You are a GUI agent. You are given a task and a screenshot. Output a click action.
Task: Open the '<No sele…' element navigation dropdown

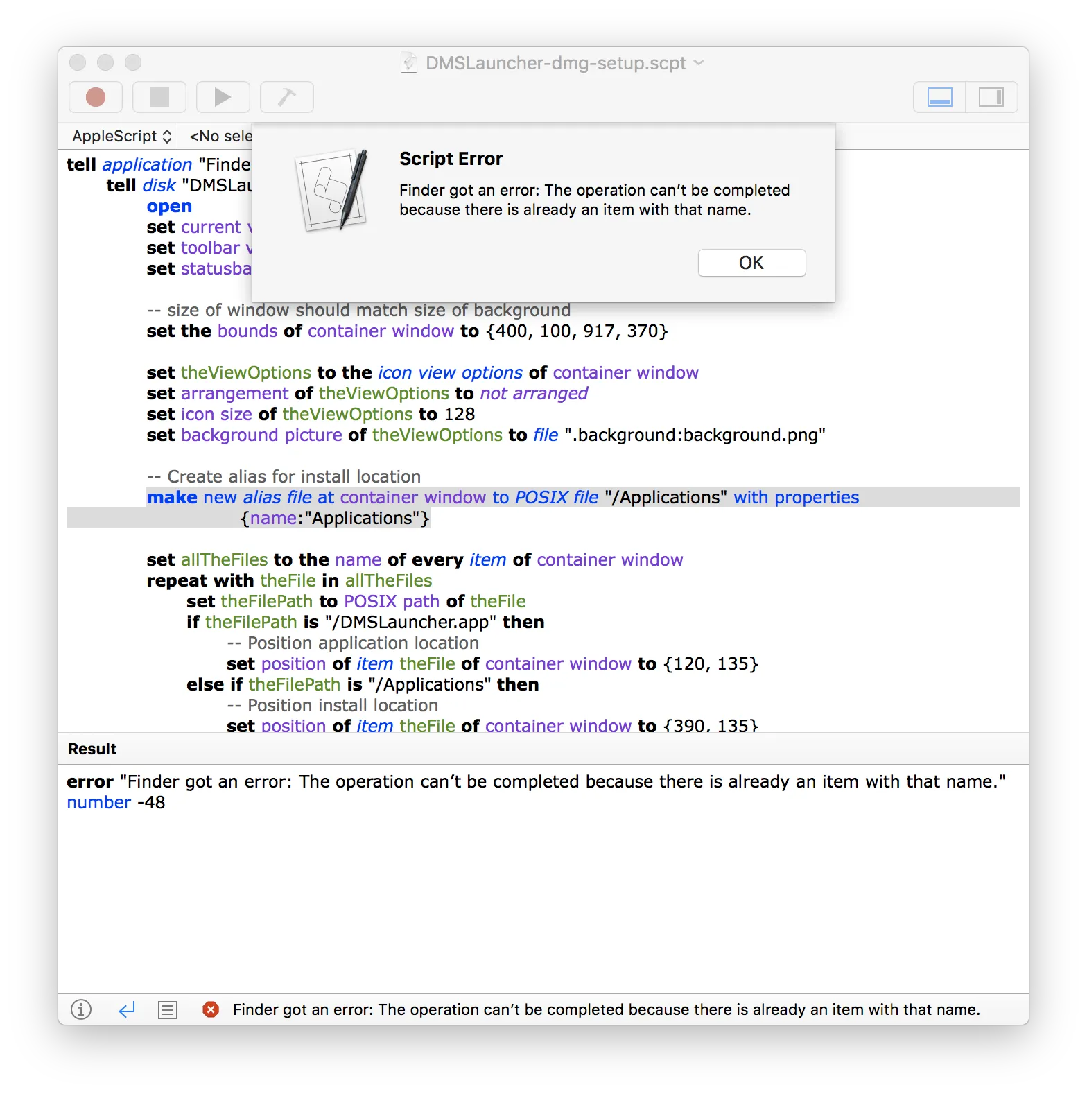[x=220, y=137]
